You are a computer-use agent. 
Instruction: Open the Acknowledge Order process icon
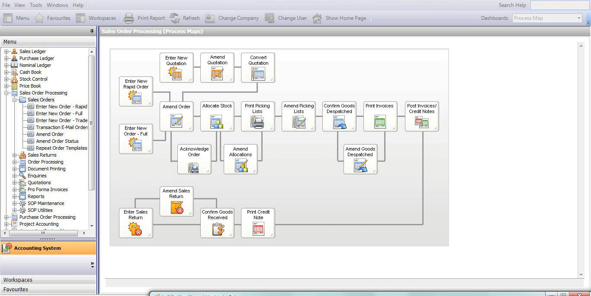(x=194, y=160)
